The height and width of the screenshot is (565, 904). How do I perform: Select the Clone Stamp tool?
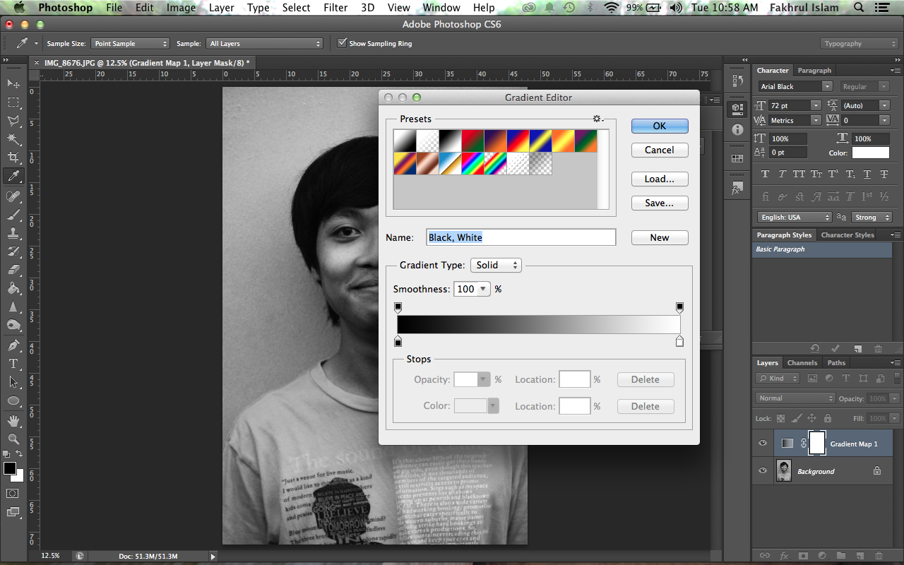tap(13, 232)
